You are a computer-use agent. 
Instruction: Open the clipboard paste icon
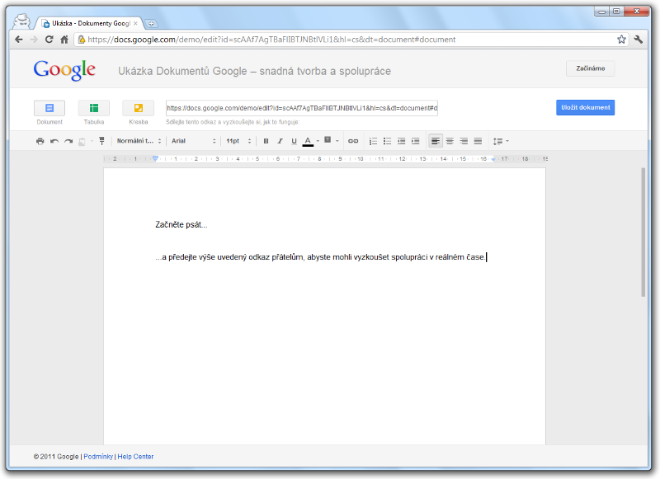coord(82,141)
